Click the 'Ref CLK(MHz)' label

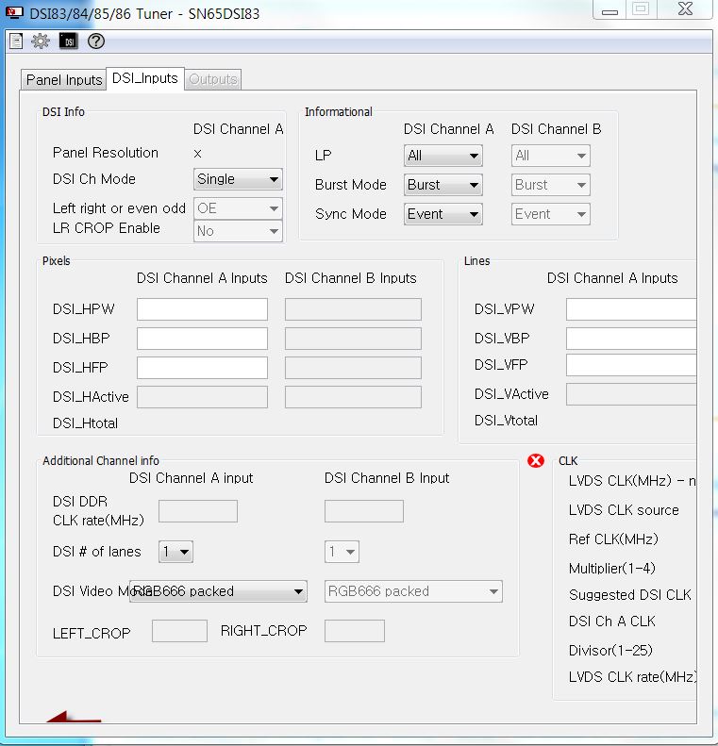point(613,539)
